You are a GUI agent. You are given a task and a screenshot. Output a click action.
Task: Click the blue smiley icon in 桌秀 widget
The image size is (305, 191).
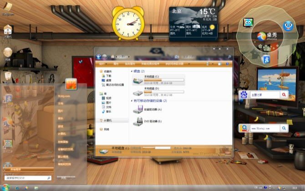(x=288, y=26)
